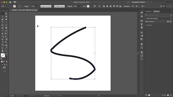Select the Gradient tool
The width and height of the screenshot is (173, 97).
pyautogui.click(x=6, y=39)
